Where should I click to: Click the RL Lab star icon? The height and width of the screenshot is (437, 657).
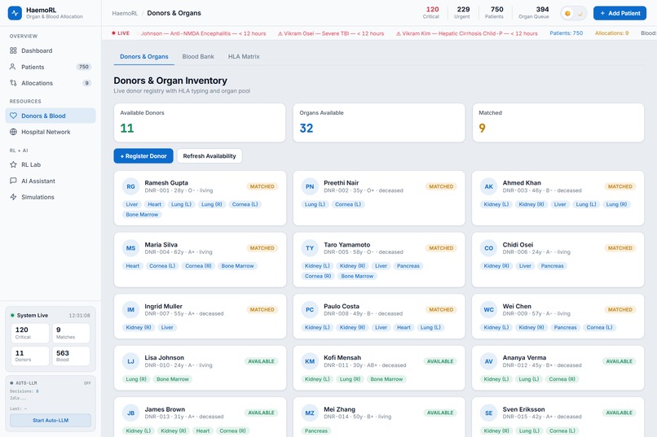tap(13, 164)
